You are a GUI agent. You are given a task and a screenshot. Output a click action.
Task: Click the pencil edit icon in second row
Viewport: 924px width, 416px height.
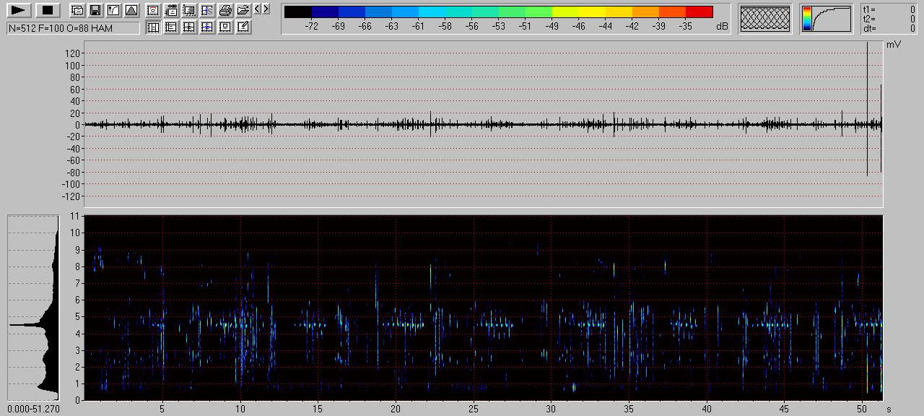click(x=243, y=27)
